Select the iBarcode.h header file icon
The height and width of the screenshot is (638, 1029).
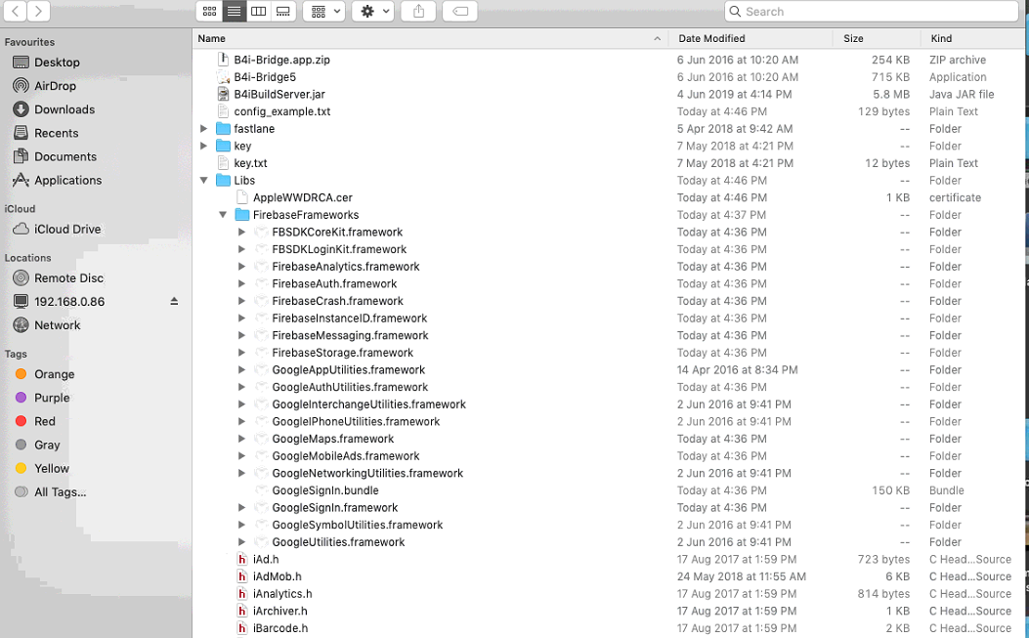(x=242, y=628)
